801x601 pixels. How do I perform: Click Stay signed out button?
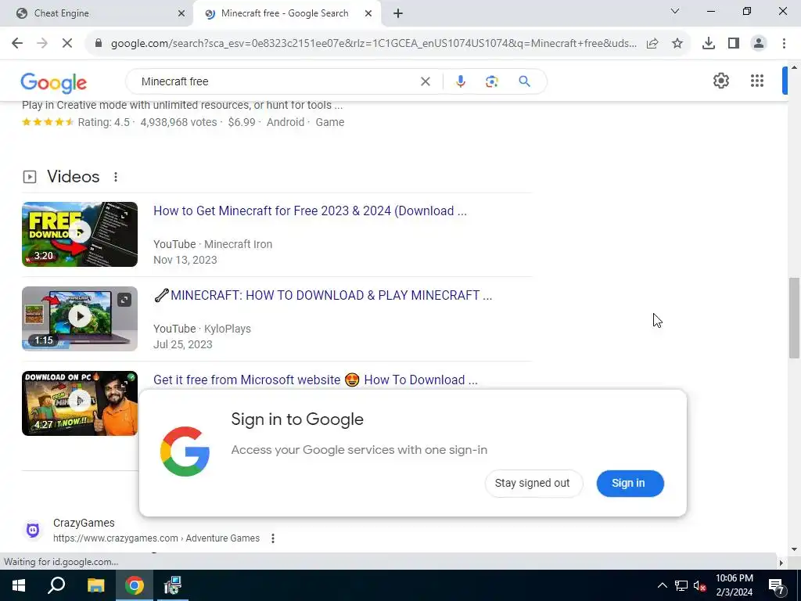pos(532,483)
